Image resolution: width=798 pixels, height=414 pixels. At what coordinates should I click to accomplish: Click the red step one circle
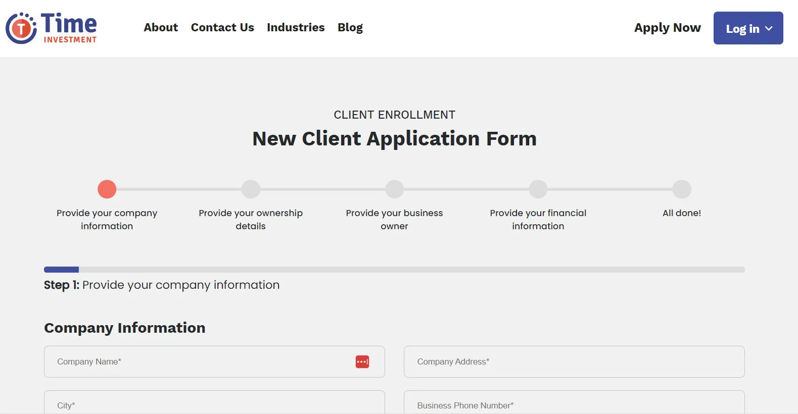click(x=107, y=189)
